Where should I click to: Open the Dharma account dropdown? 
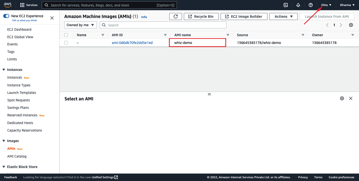tap(347, 5)
